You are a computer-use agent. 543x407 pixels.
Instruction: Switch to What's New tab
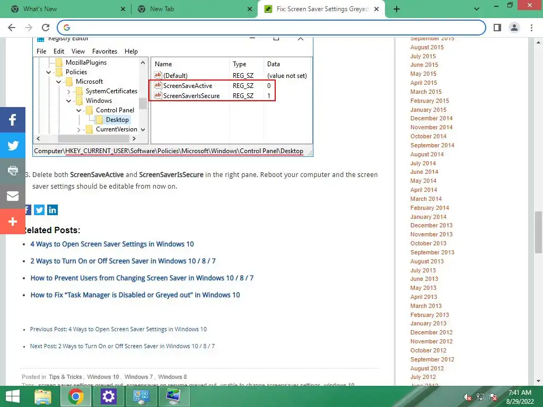click(66, 10)
